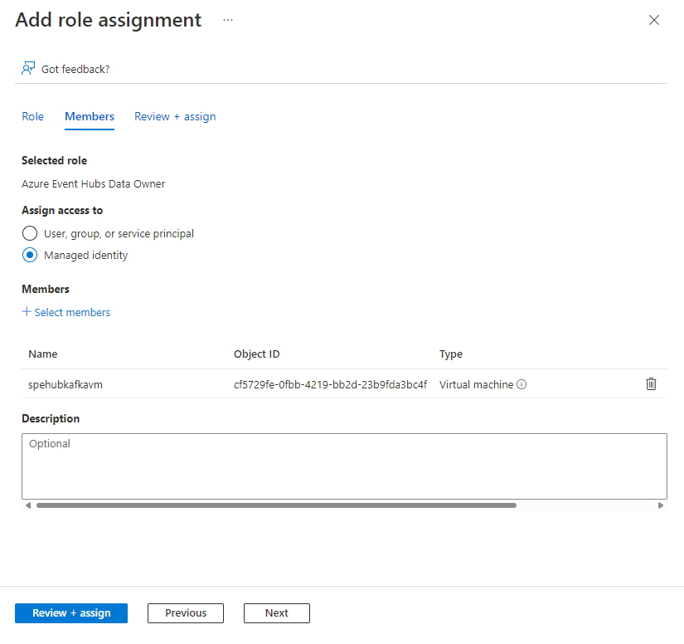Click the Previous button
The image size is (684, 644).
click(186, 612)
